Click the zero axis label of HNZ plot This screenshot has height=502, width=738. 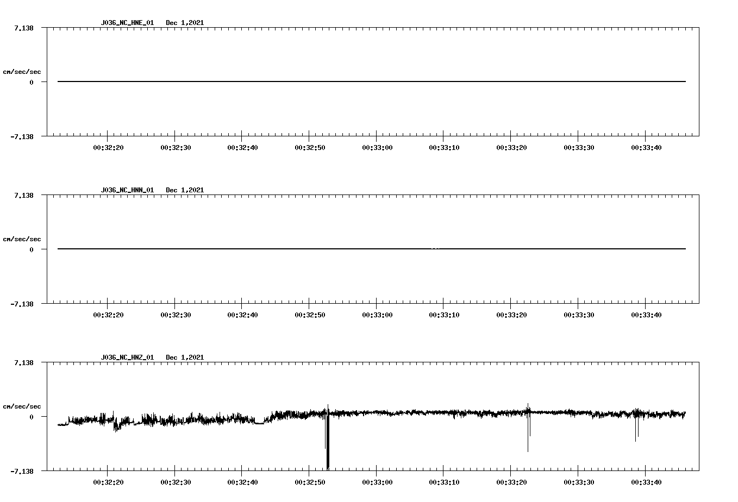tap(32, 417)
